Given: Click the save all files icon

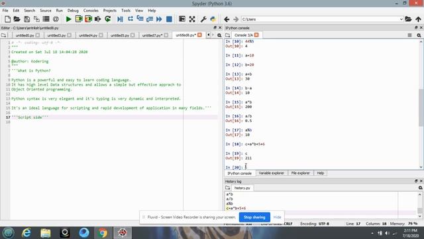Looking at the screenshot, I should tap(36, 19).
